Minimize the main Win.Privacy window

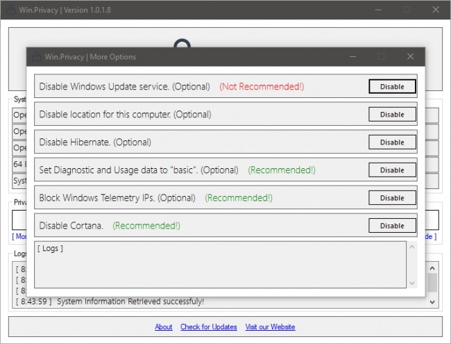tap(378, 10)
